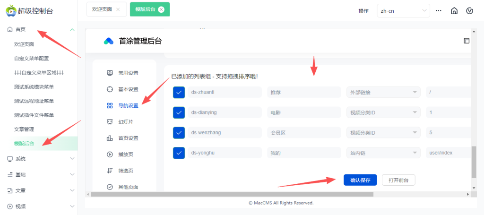Click the horizontal scrollbar left arrow
The width and height of the screenshot is (484, 215).
tap(87, 194)
